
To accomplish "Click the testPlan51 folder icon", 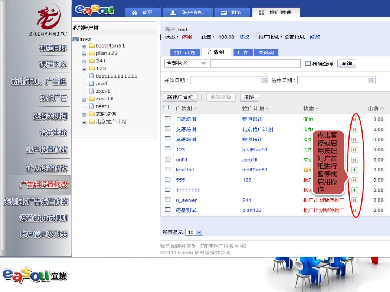I will pyautogui.click(x=92, y=46).
